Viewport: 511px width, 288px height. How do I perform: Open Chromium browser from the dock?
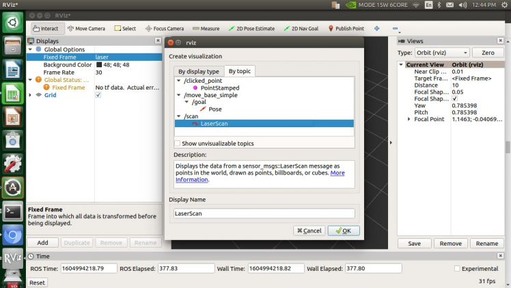click(13, 235)
